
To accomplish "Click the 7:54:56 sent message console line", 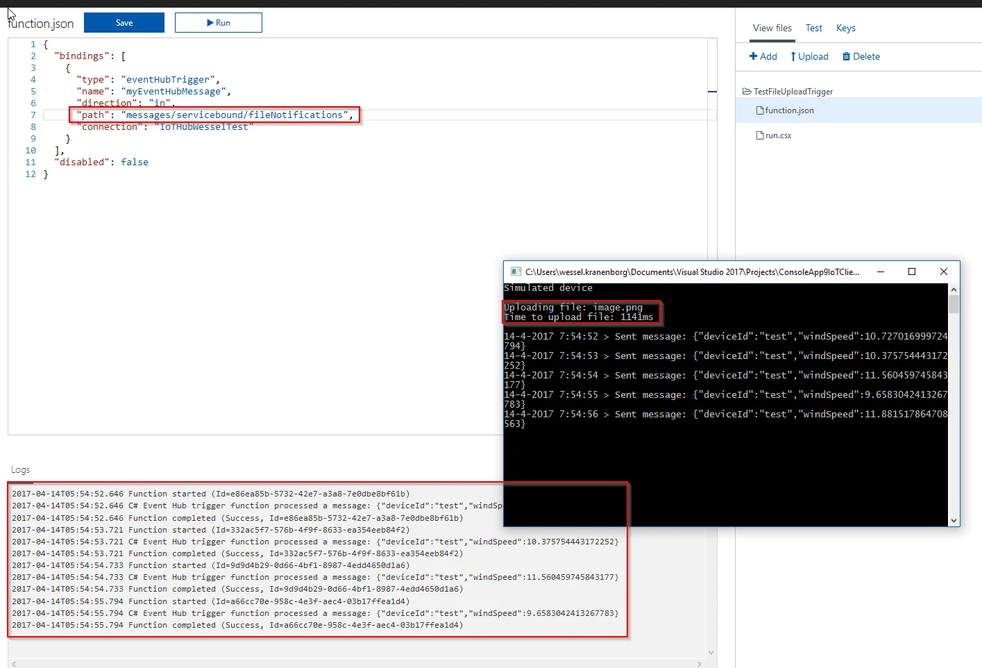I will [x=725, y=415].
